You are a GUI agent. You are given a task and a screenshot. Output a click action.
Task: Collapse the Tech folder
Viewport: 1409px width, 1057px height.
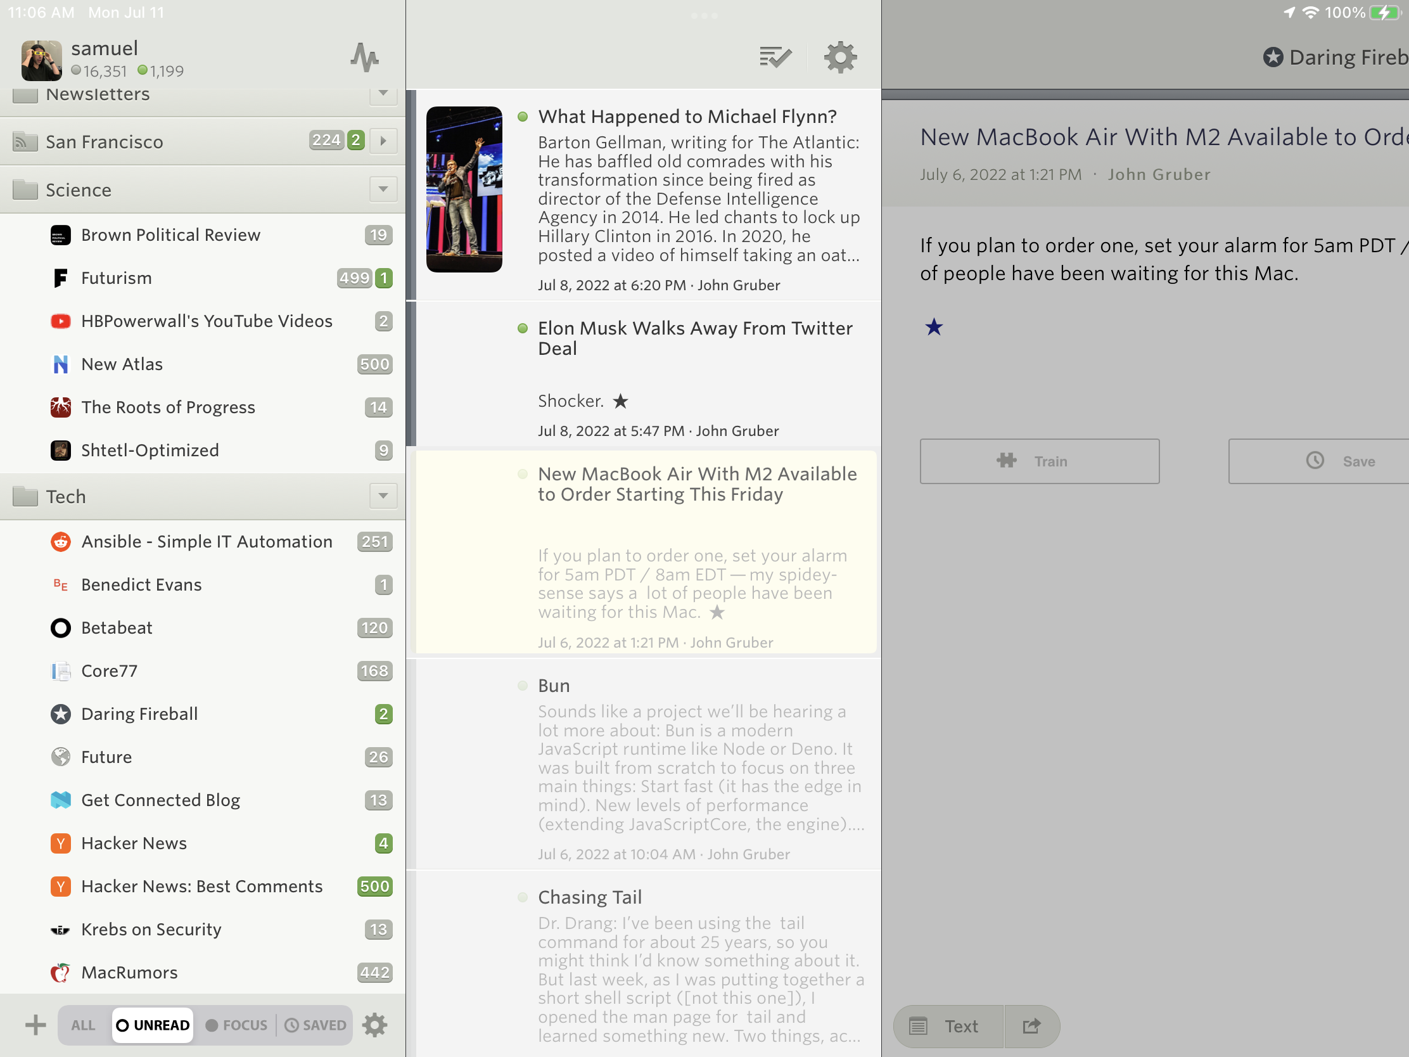(383, 496)
